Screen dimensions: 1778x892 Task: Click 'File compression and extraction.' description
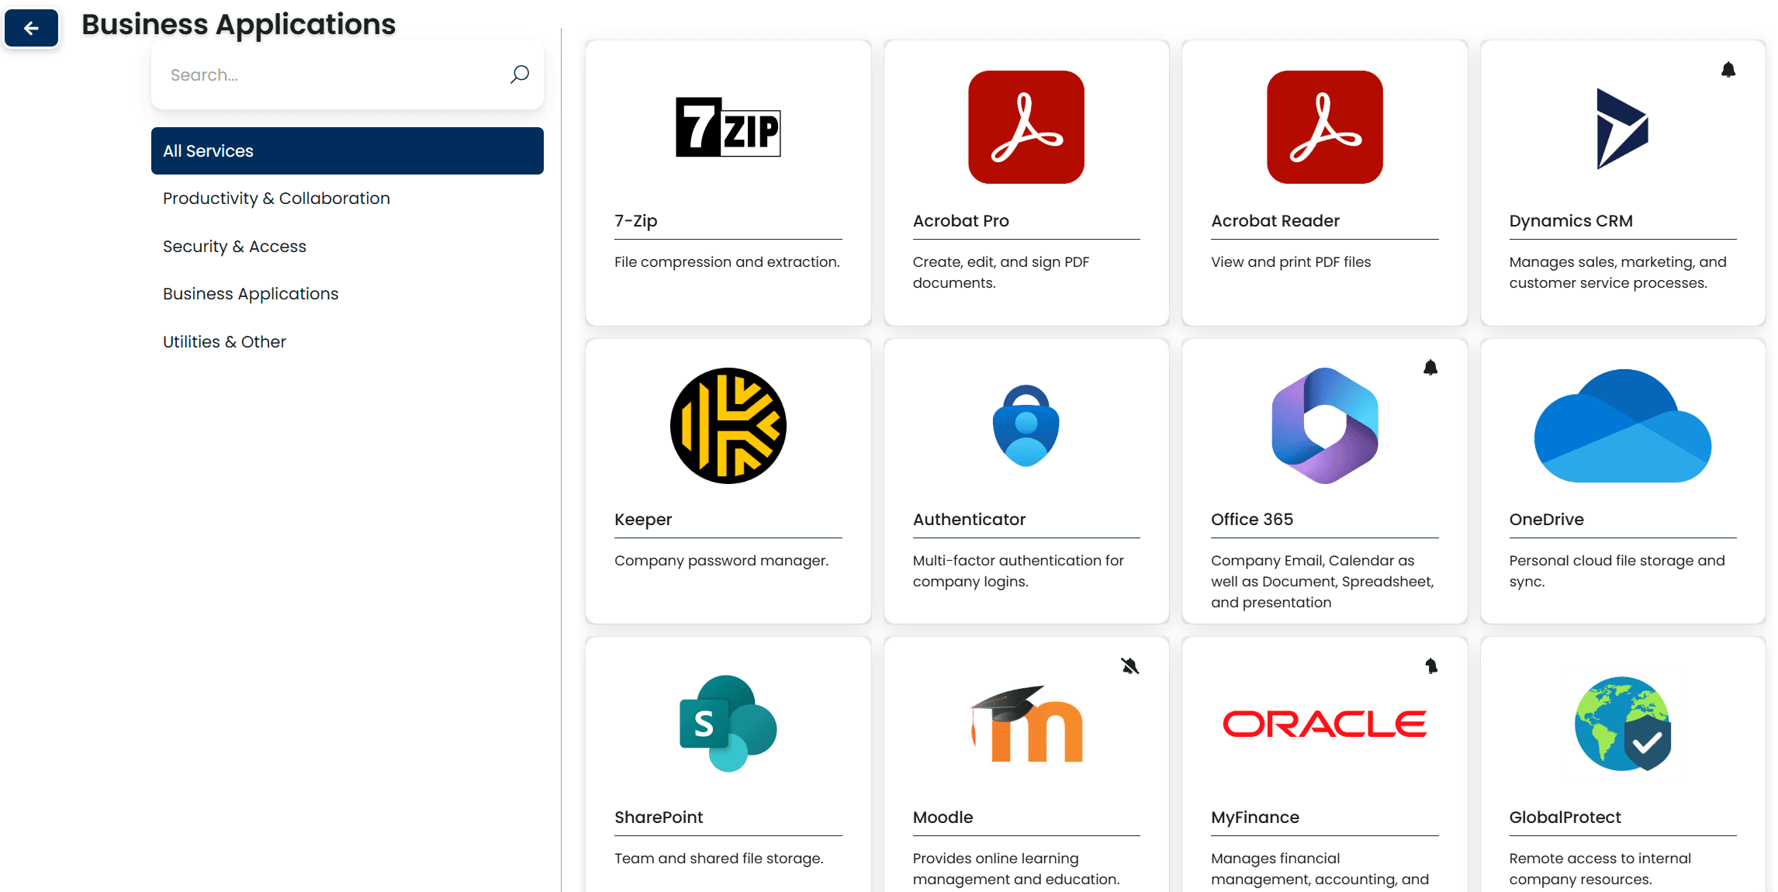pyautogui.click(x=727, y=262)
